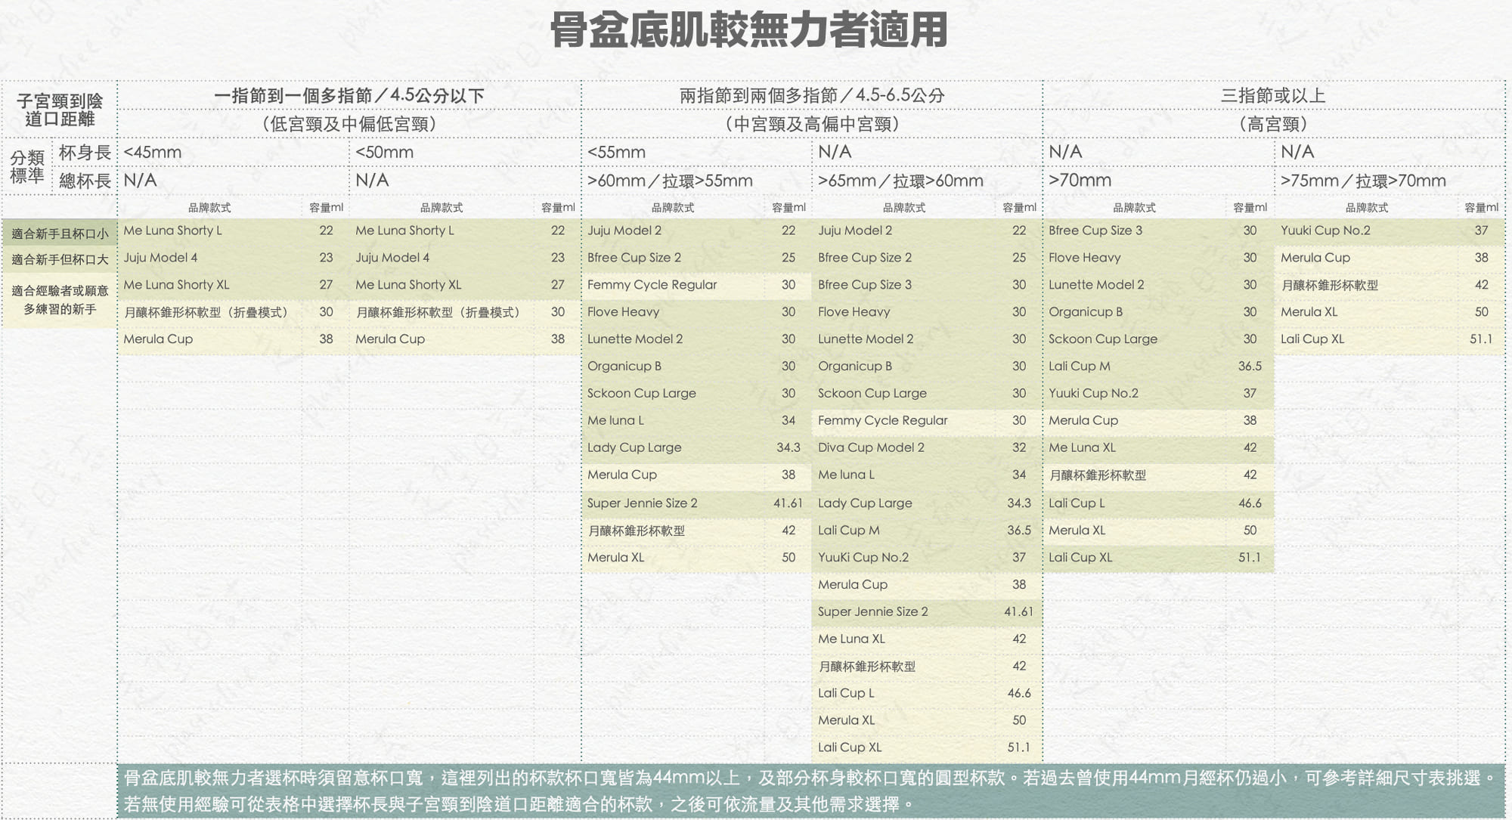Click Yuuki Cup No.2 in the >70mm column
The height and width of the screenshot is (820, 1512).
click(x=1093, y=394)
